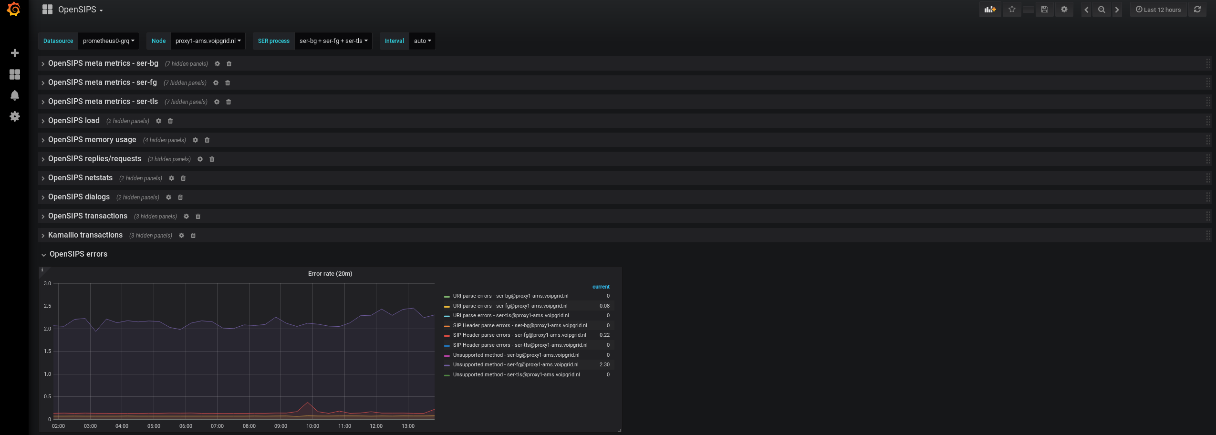Open row options gear for OpenSIPS load
The image size is (1216, 435).
(158, 121)
